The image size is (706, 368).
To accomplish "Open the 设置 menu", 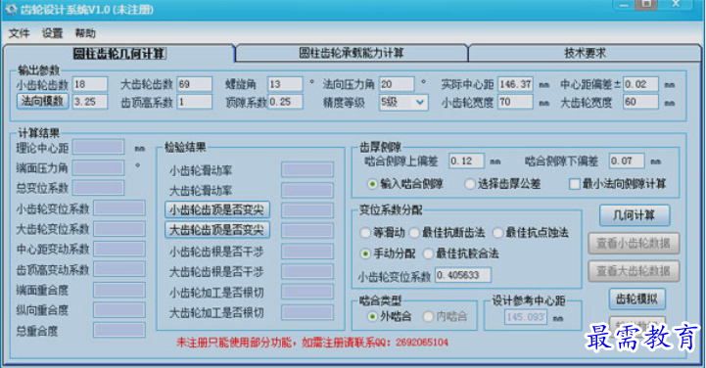I will tap(52, 33).
